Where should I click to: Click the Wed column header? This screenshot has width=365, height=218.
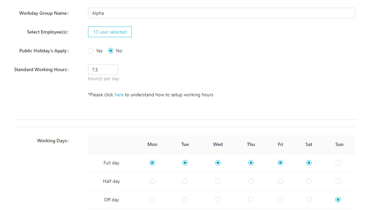tap(218, 144)
